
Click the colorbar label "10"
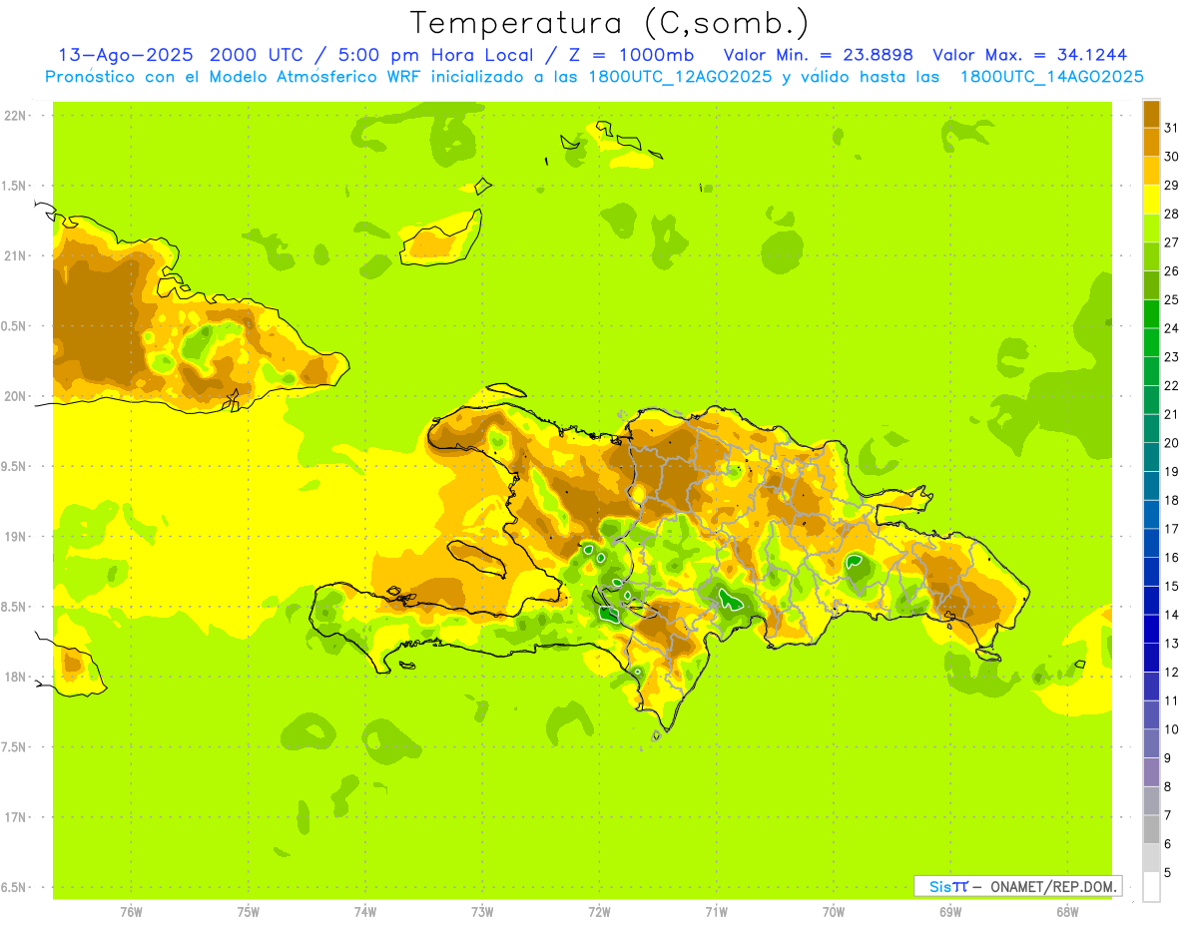[x=1171, y=729]
